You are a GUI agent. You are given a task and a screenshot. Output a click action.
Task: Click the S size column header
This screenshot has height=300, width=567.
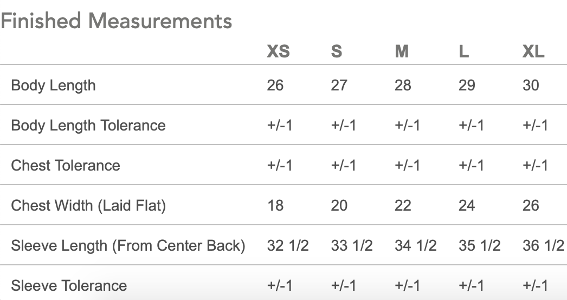pyautogui.click(x=337, y=51)
